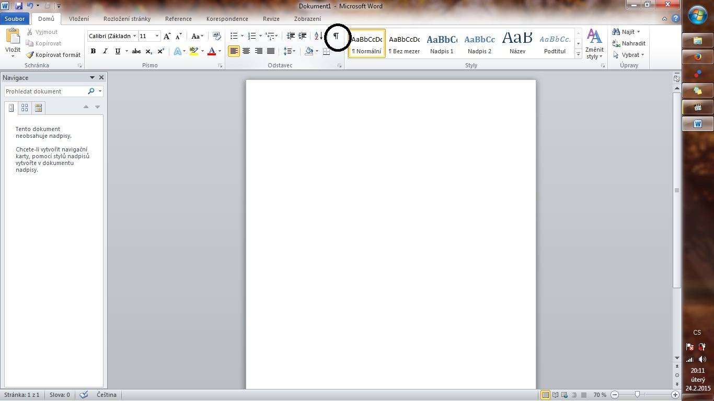Click the magnifier in Prohledat dokument box

point(91,91)
